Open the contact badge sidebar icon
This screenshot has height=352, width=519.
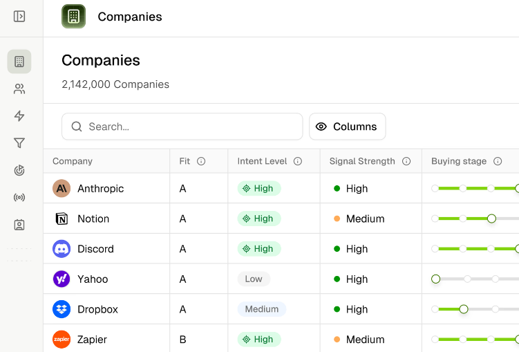pyautogui.click(x=19, y=225)
